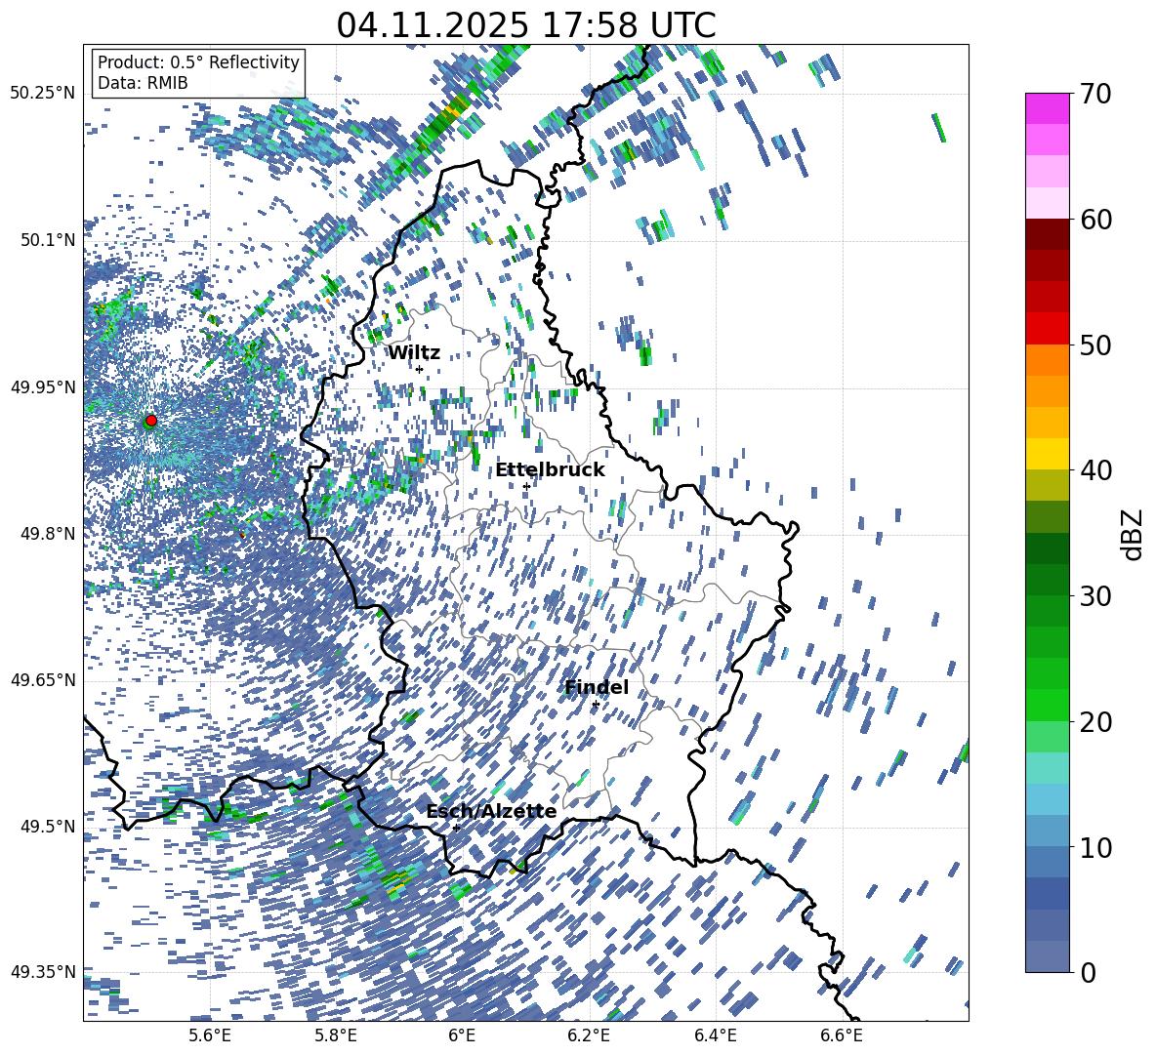This screenshot has width=1156, height=1055.
Task: Click the Esch/Alzette label text
Action: coord(491,812)
